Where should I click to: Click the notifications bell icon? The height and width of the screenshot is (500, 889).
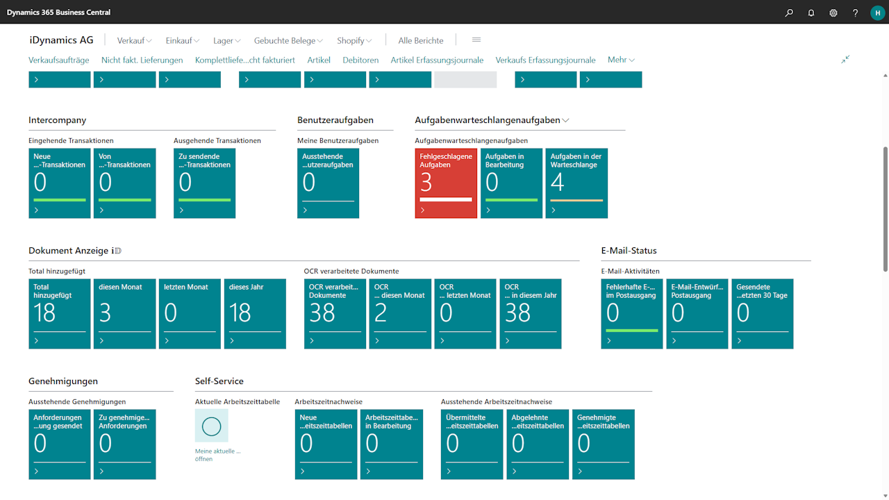pyautogui.click(x=811, y=12)
